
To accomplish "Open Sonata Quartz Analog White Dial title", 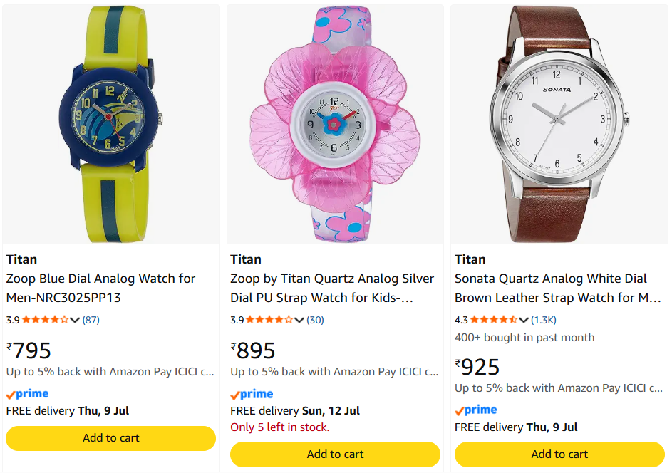I will 558,288.
